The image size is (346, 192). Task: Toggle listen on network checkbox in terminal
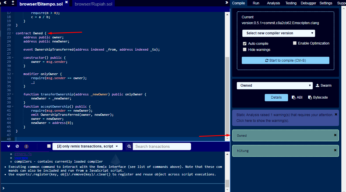(49, 146)
